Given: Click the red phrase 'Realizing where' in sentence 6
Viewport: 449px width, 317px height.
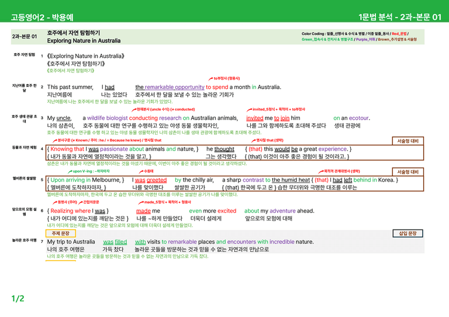Looking at the screenshot, I should [70, 211].
